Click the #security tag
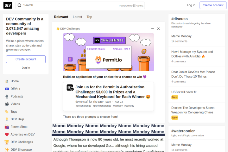This screenshot has height=152, width=228. (129, 106)
